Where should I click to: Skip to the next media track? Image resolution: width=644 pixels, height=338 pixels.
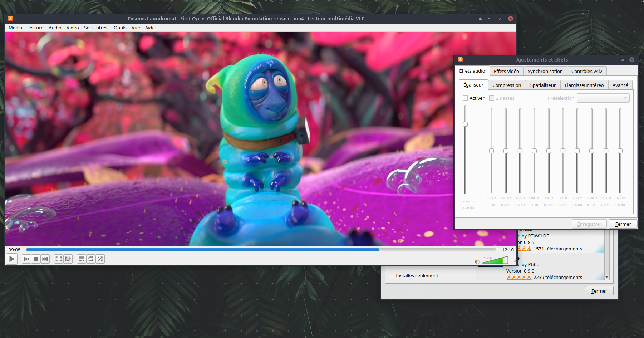click(45, 259)
